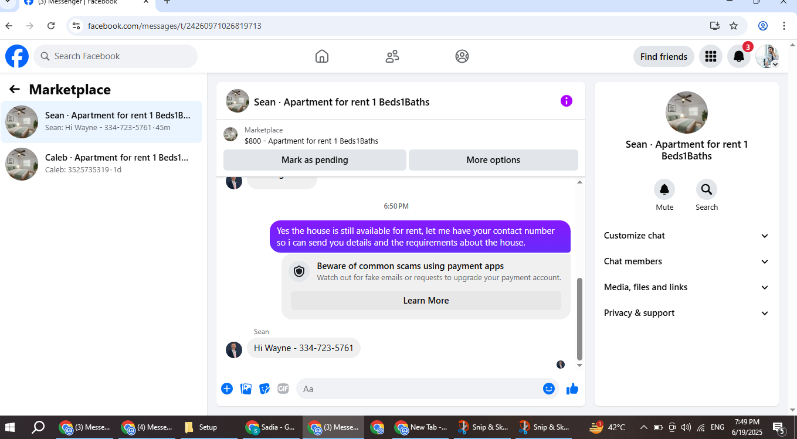
Task: Expand Privacy & support section
Action: tap(686, 313)
